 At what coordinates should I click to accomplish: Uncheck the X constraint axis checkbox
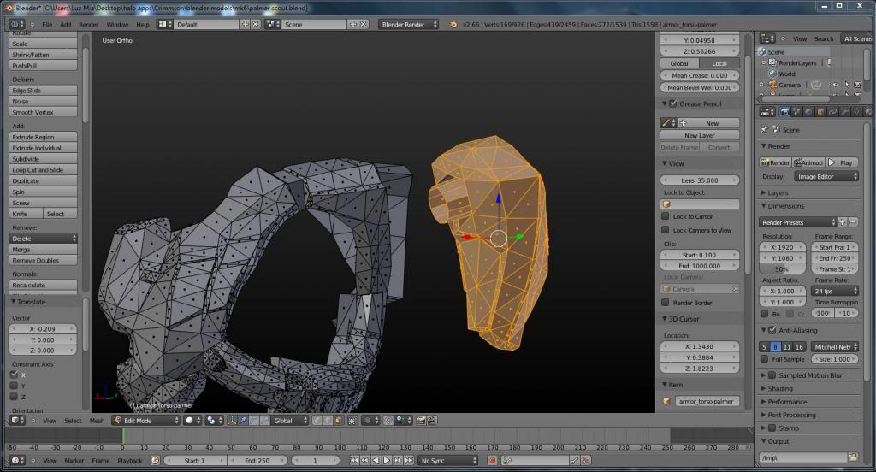click(14, 375)
